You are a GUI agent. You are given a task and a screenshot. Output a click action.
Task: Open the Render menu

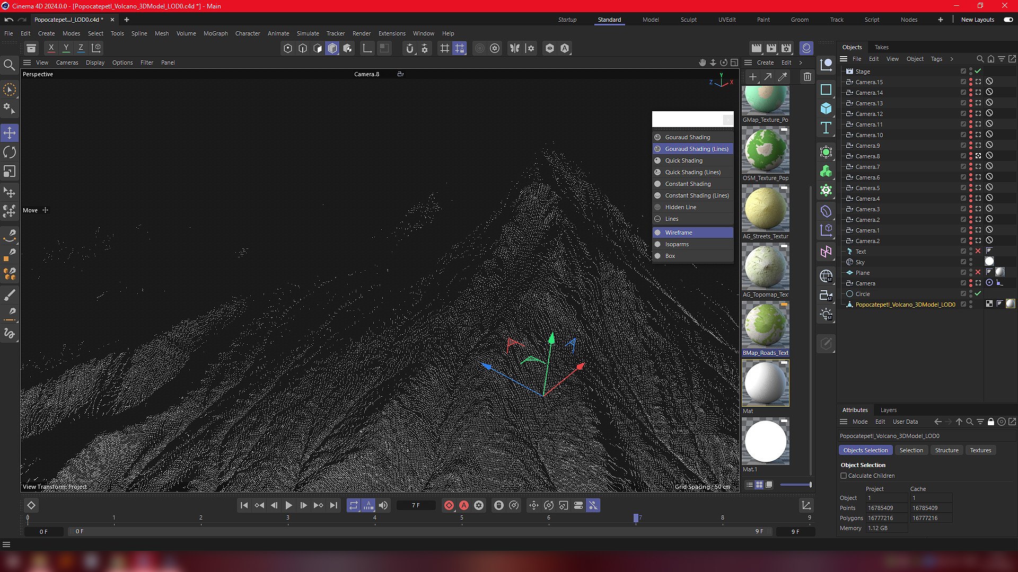click(362, 33)
